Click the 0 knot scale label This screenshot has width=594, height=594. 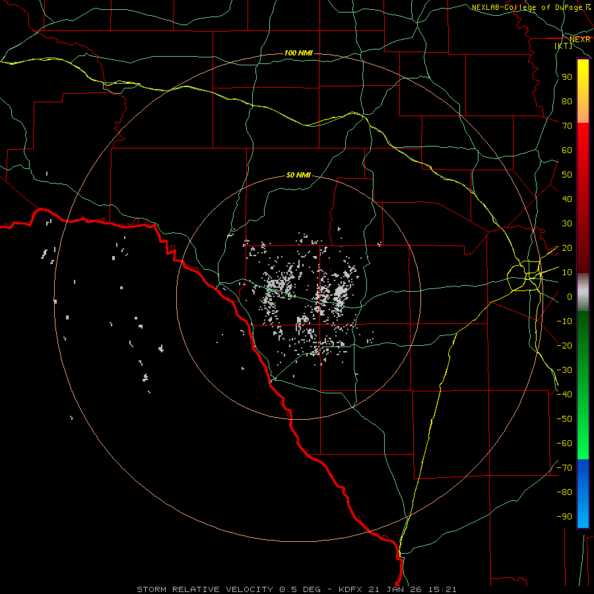(x=570, y=297)
